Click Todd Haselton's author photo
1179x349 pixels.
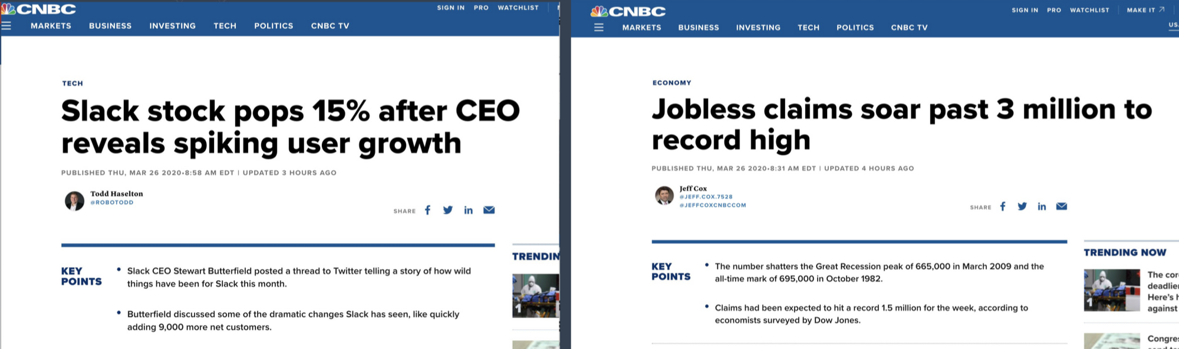(74, 201)
